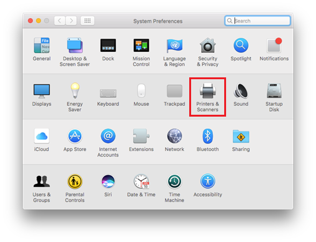Open Trackpad preferences
Screen dimensions: 316x242
(x=174, y=95)
